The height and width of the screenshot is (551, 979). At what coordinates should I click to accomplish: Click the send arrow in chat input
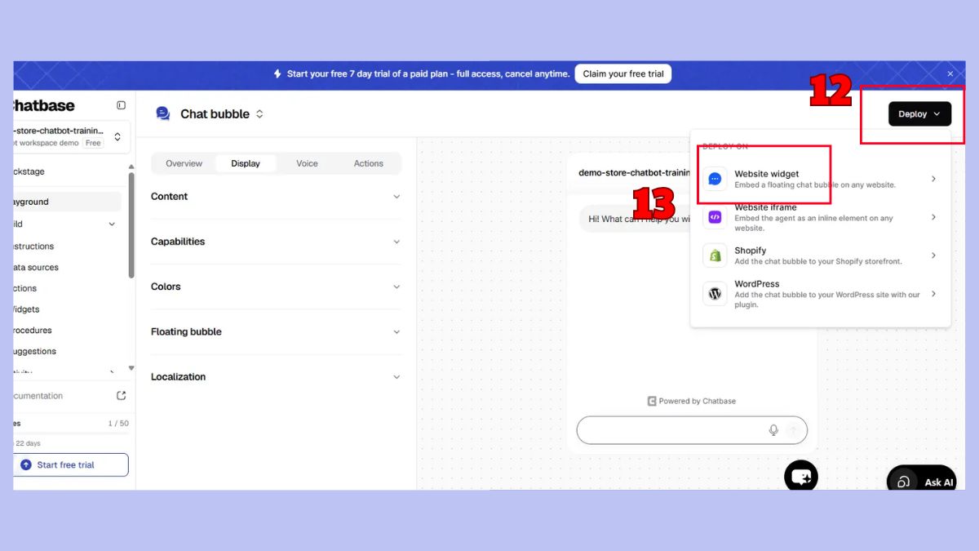click(x=792, y=430)
